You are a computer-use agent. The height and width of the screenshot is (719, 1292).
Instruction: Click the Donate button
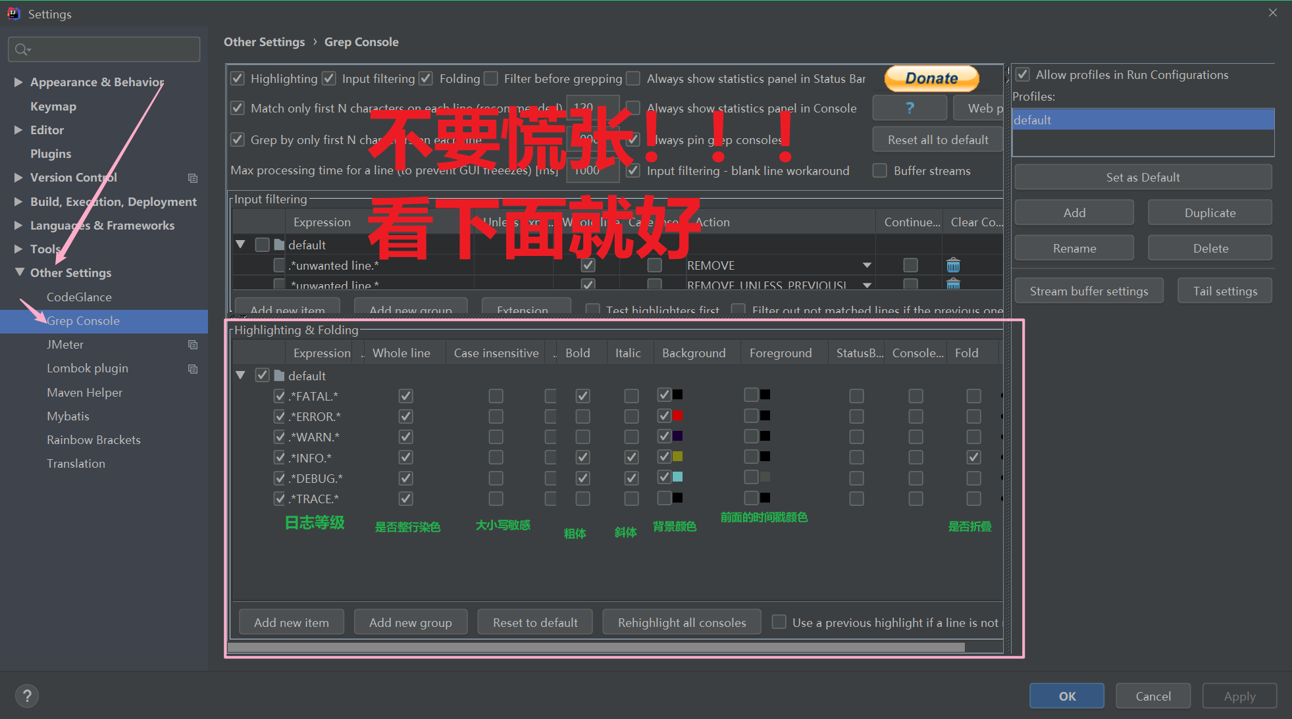[x=932, y=78]
